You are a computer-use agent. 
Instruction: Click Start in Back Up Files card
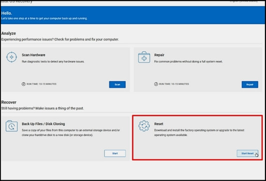[x=115, y=153]
